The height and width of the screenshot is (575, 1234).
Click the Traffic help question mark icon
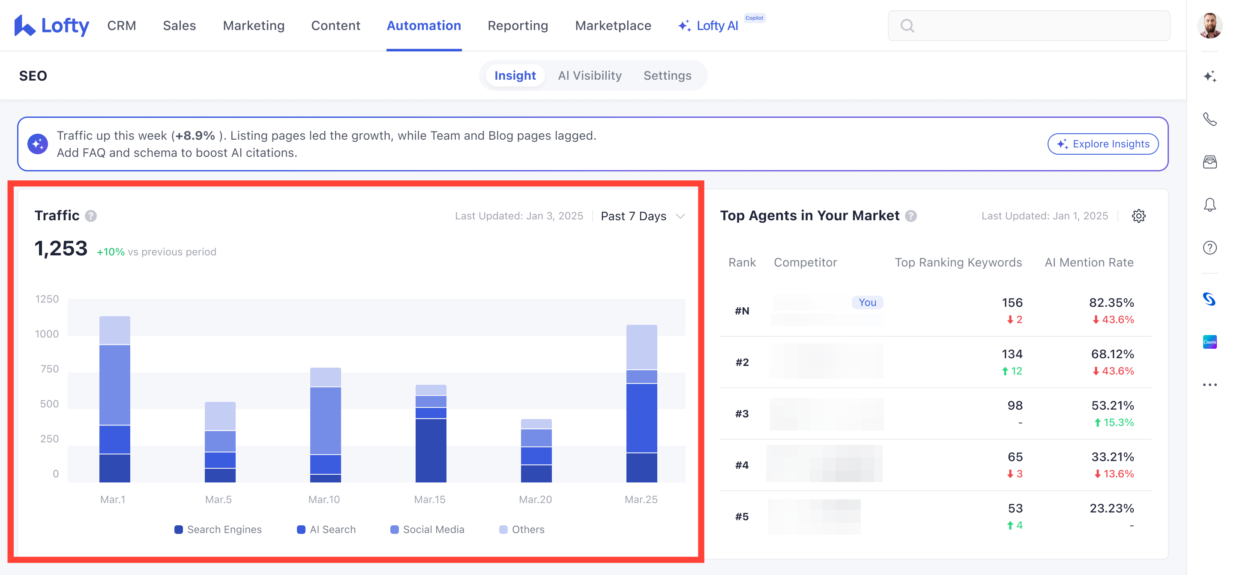pyautogui.click(x=91, y=216)
